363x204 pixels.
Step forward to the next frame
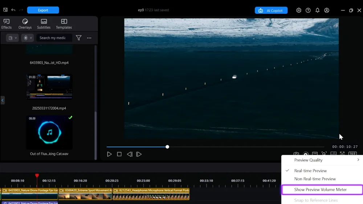tap(139, 154)
